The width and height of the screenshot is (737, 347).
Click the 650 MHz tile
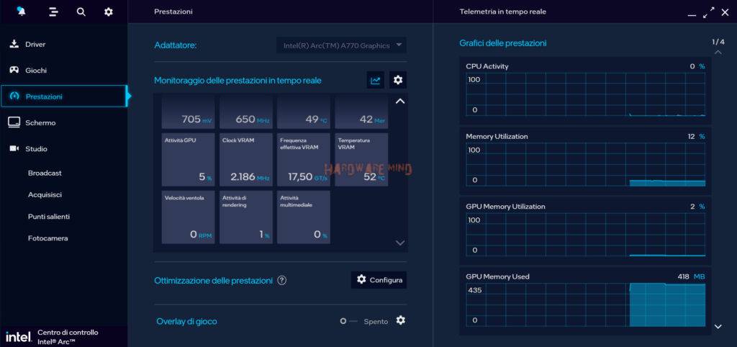(246, 112)
